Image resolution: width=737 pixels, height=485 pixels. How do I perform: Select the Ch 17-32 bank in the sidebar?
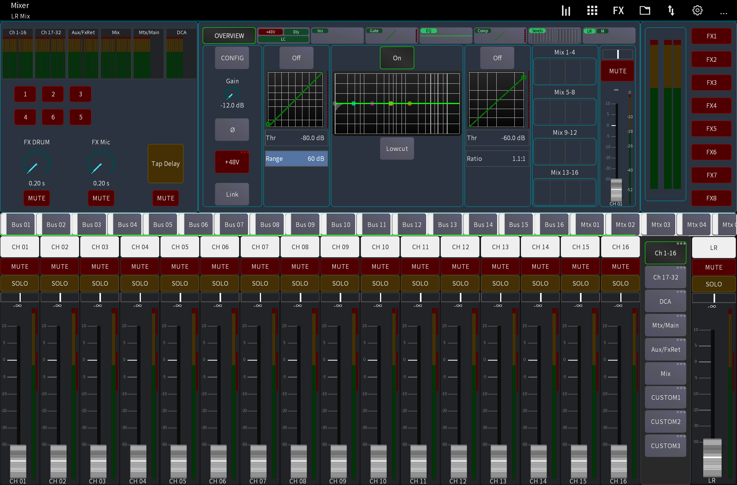(665, 277)
